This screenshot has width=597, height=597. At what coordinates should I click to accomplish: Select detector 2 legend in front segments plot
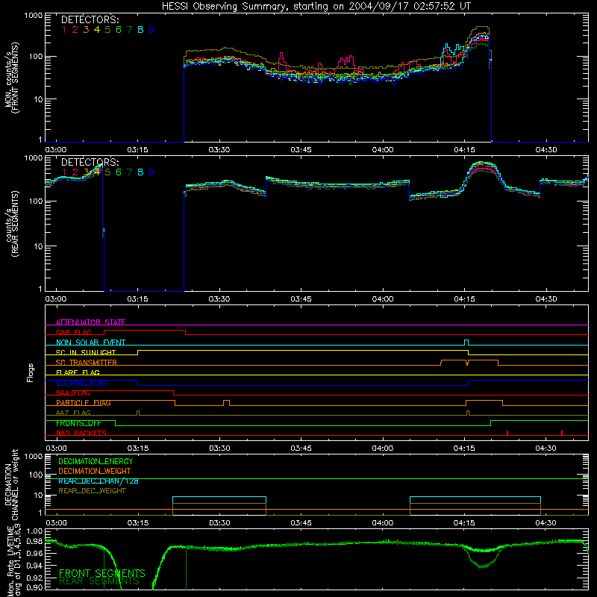(x=75, y=30)
